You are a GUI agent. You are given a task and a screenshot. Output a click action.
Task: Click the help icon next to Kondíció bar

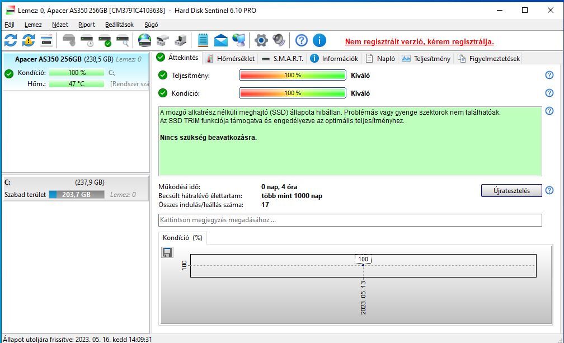549,93
